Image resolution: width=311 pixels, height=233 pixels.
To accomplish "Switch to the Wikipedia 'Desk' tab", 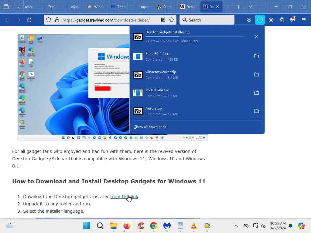I will [187, 7].
